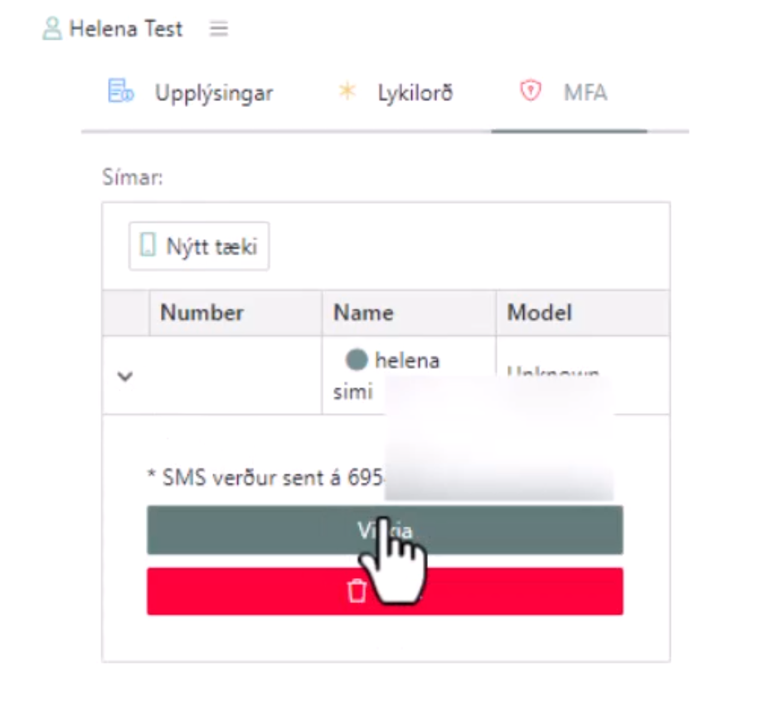Viewport: 772px width, 709px height.
Task: Click the user profile icon
Action: 51,29
